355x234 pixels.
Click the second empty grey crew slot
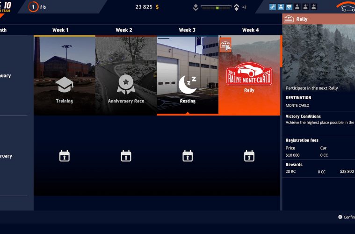tap(305, 7)
